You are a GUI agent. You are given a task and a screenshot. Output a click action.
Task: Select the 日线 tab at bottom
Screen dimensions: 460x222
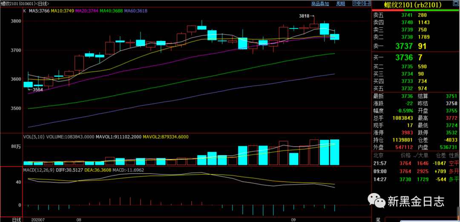17,219
